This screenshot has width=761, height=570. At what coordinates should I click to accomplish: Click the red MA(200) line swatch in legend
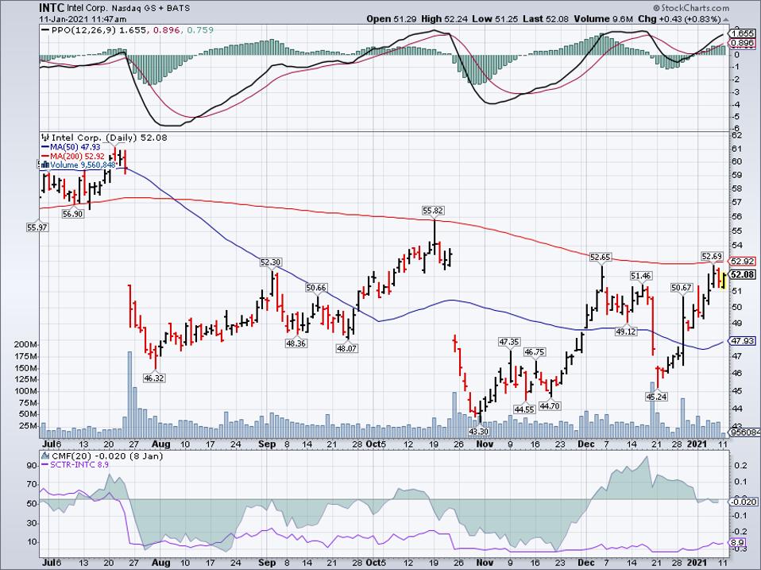pos(46,156)
